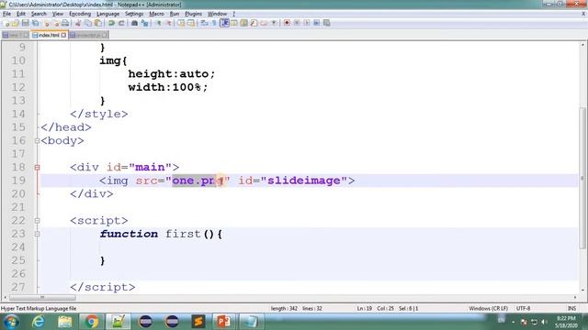The image size is (588, 330).
Task: Click the 'UTF-8' encoding status entry
Action: [523, 308]
